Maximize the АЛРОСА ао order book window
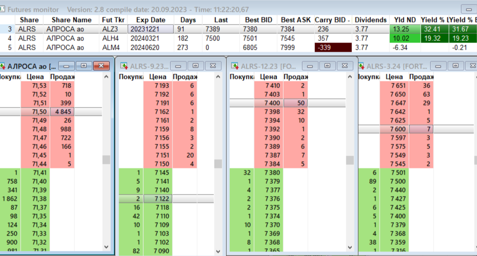The image size is (477, 256). tap(84, 66)
